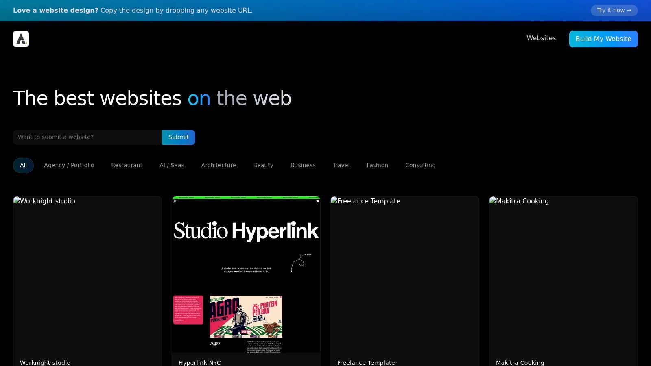Select the Beauty filter

(263, 165)
